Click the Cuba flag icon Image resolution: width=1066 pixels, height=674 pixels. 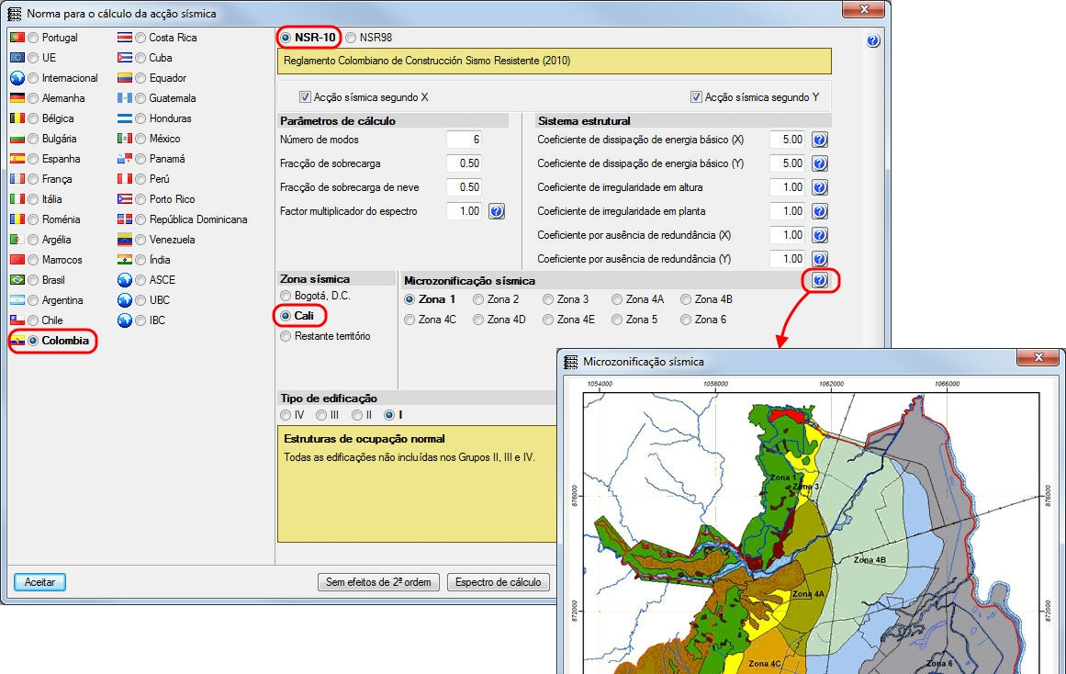pyautogui.click(x=124, y=58)
